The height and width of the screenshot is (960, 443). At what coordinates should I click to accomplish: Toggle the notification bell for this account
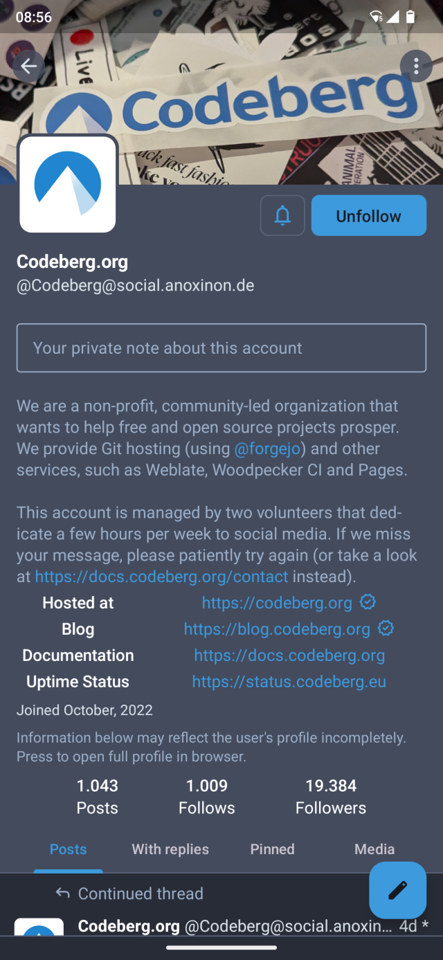point(282,216)
